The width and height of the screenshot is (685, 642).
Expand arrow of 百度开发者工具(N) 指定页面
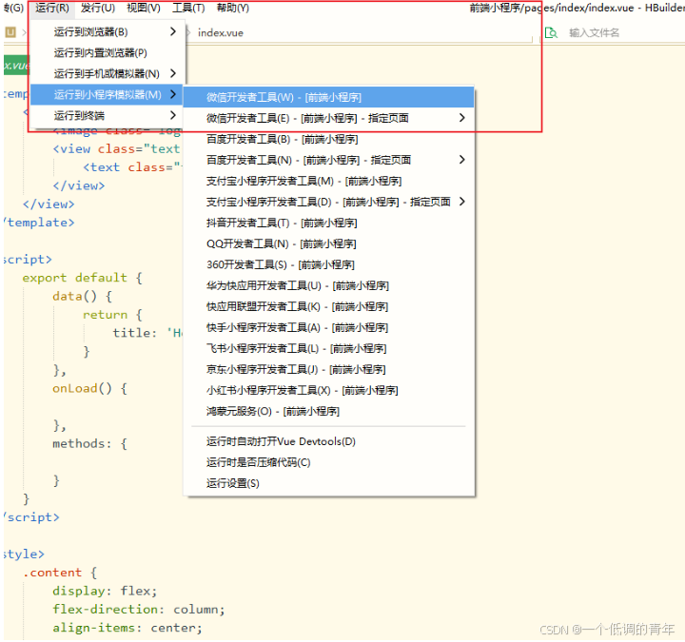pos(461,160)
